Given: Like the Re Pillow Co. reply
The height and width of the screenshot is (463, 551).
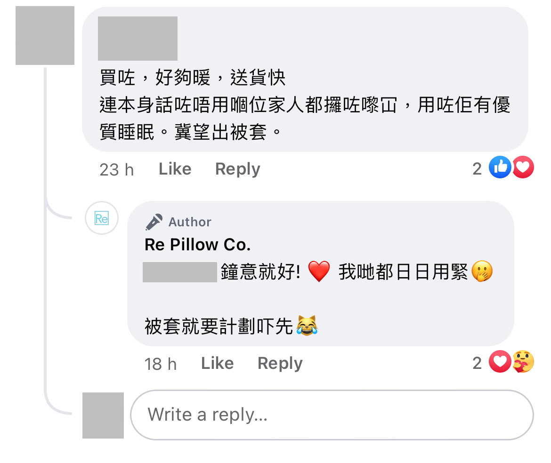Looking at the screenshot, I should click(217, 363).
